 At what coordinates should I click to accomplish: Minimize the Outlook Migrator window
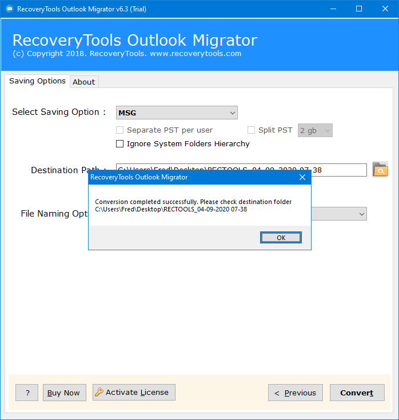point(333,9)
